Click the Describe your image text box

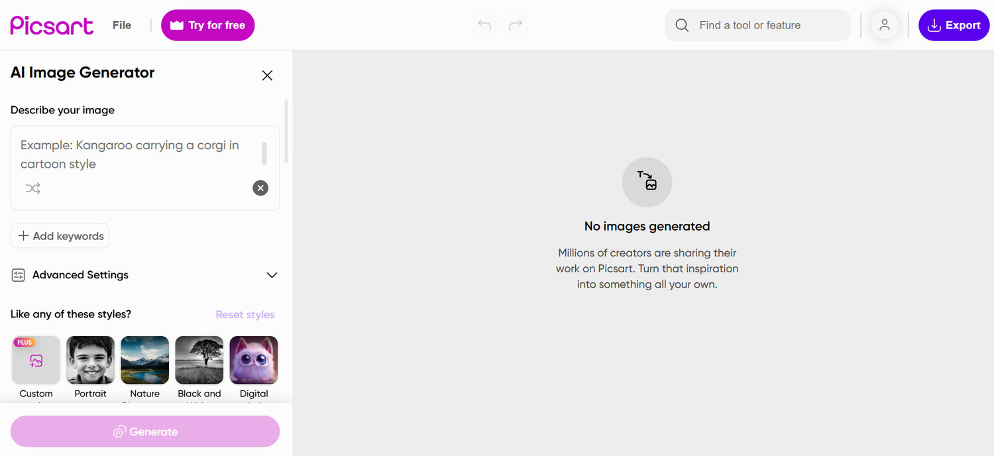point(145,168)
